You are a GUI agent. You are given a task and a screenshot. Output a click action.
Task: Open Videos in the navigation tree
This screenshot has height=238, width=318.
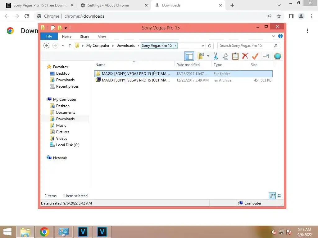click(x=61, y=139)
